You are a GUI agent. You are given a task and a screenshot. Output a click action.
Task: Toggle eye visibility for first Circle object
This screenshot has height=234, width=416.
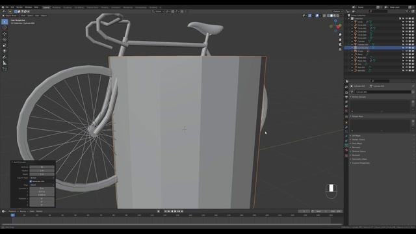pos(406,21)
